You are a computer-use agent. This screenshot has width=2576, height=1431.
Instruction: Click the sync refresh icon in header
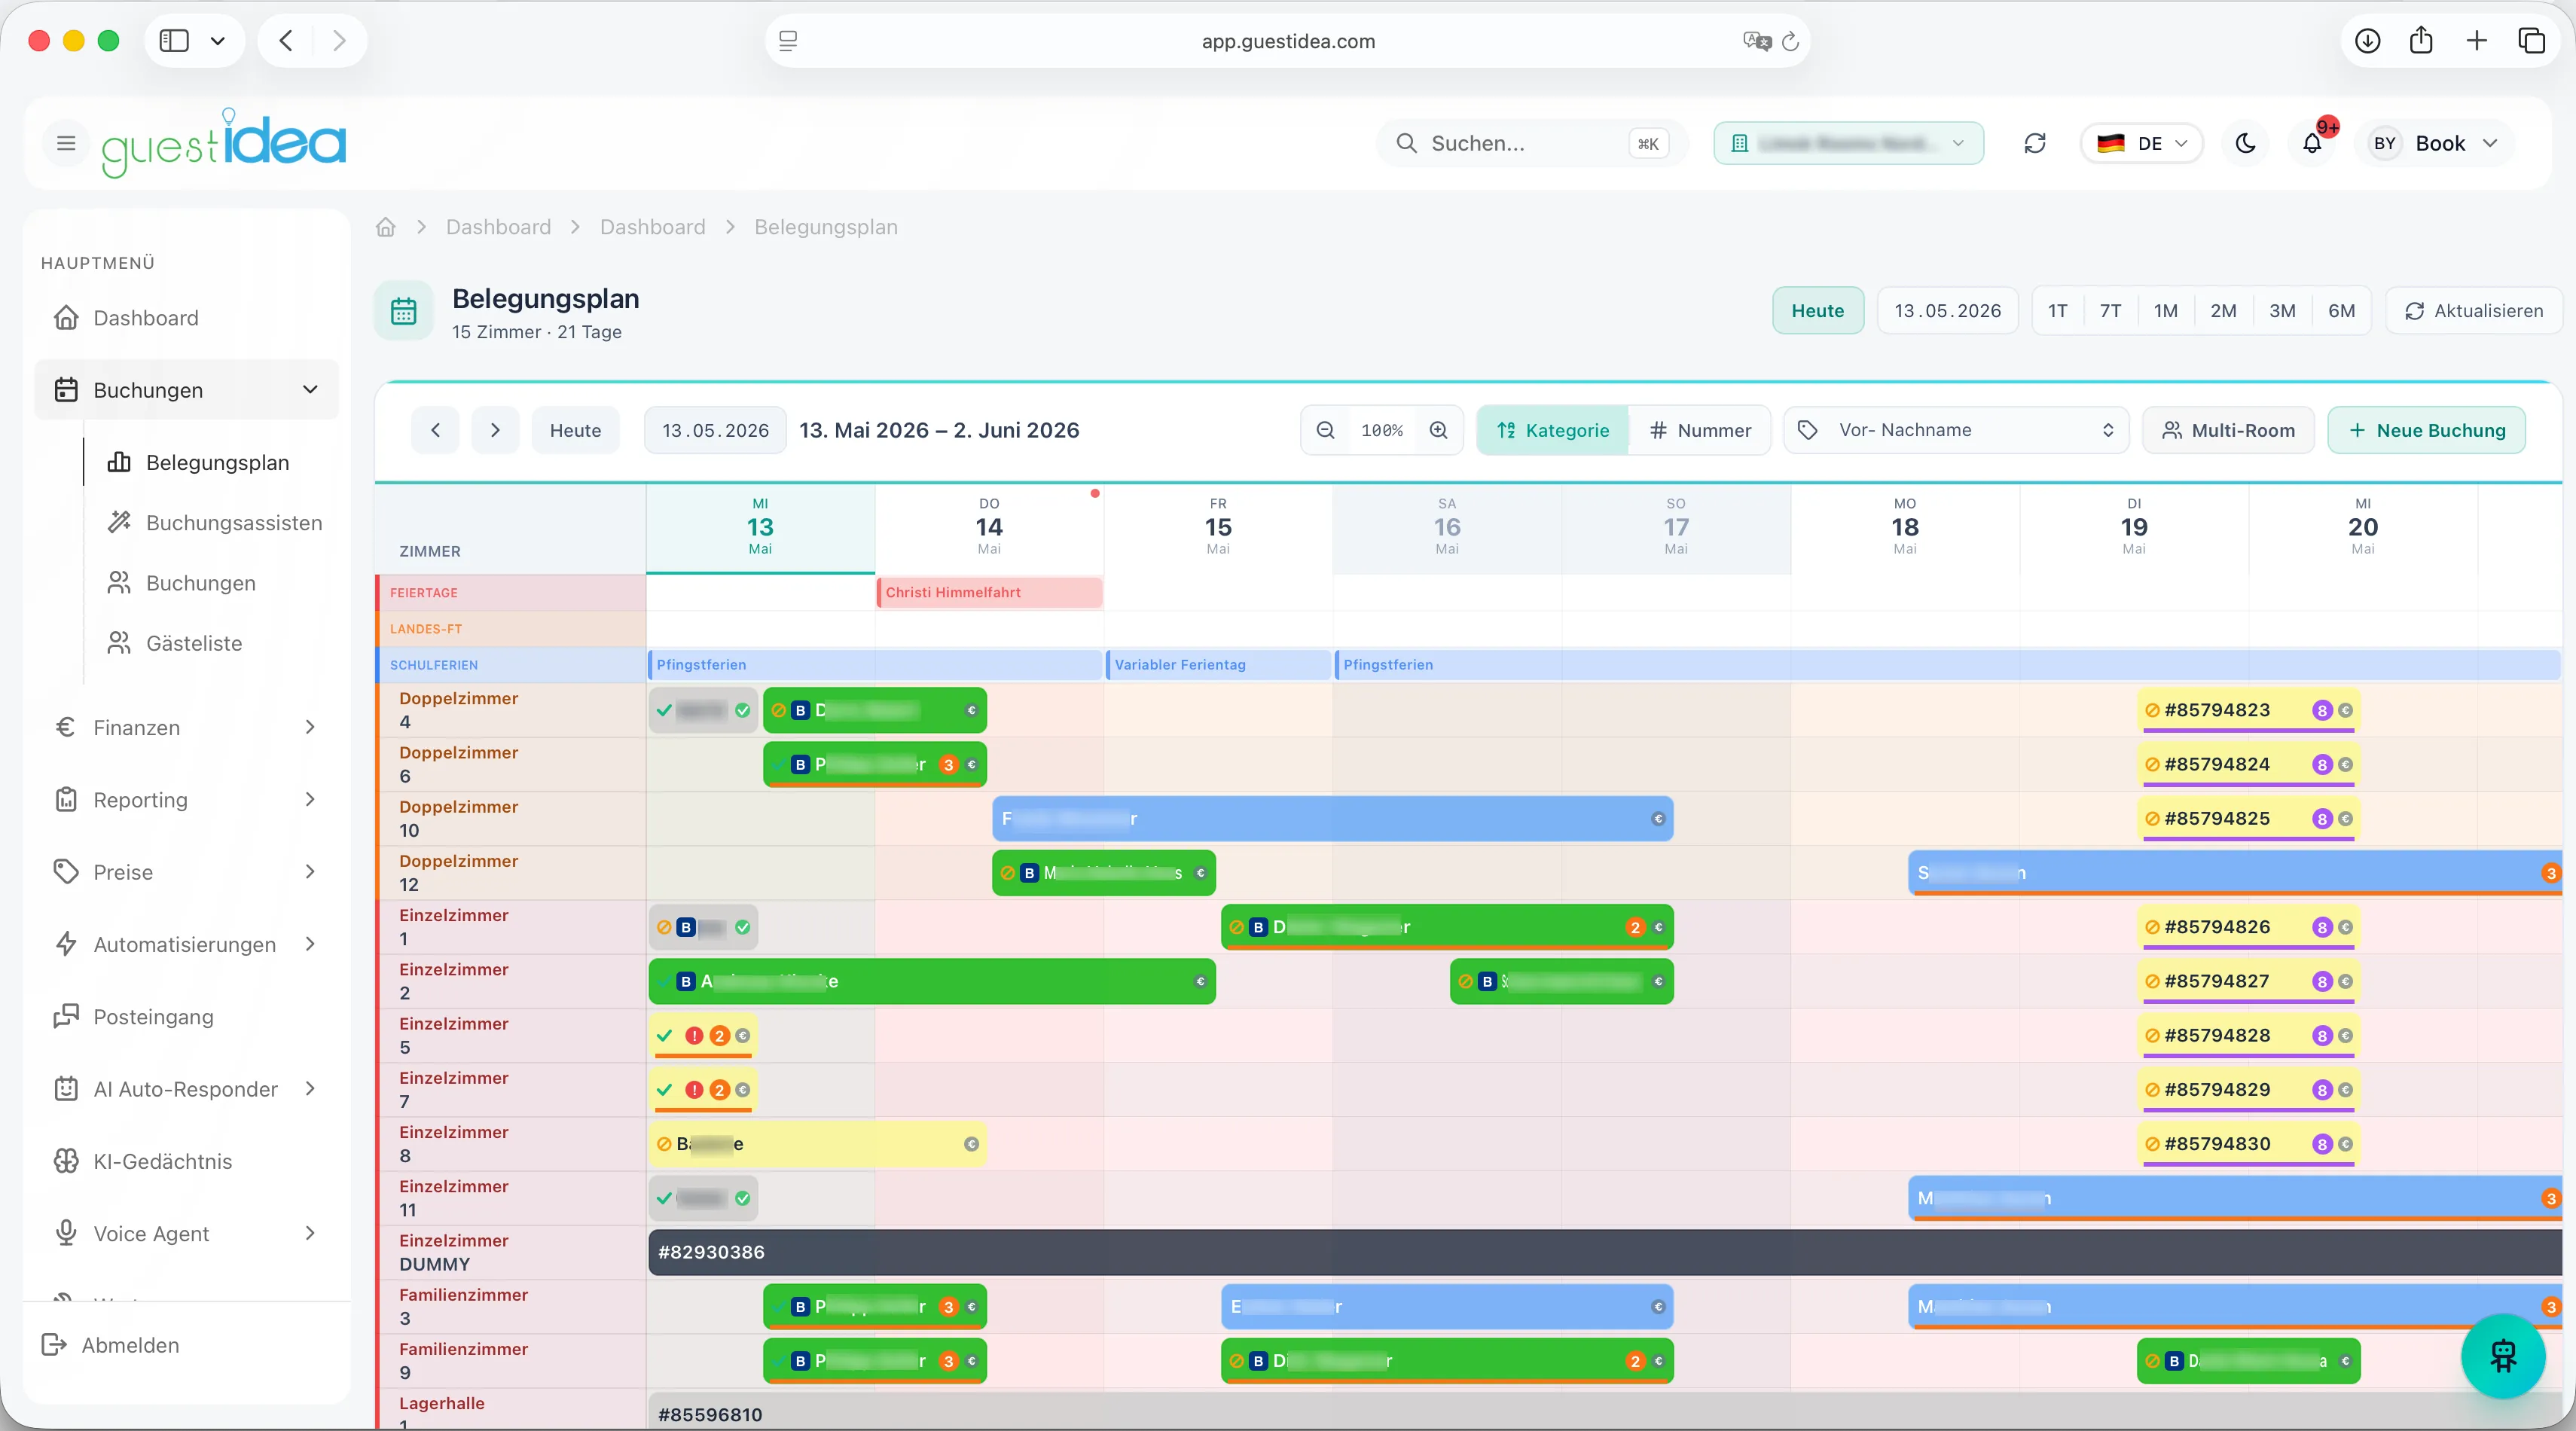(2034, 143)
